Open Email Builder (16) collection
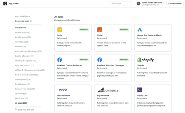The height and width of the screenshot is (113, 185). tap(22, 84)
